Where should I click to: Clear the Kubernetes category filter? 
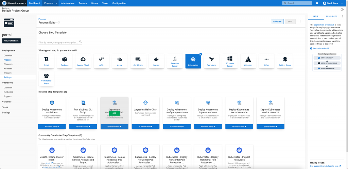pos(201,54)
